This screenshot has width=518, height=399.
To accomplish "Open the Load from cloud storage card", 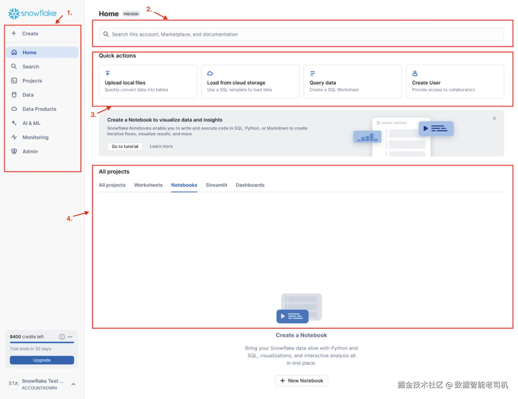I will pos(250,81).
